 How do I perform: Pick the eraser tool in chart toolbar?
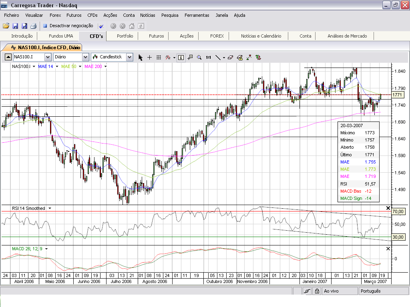tap(230, 57)
